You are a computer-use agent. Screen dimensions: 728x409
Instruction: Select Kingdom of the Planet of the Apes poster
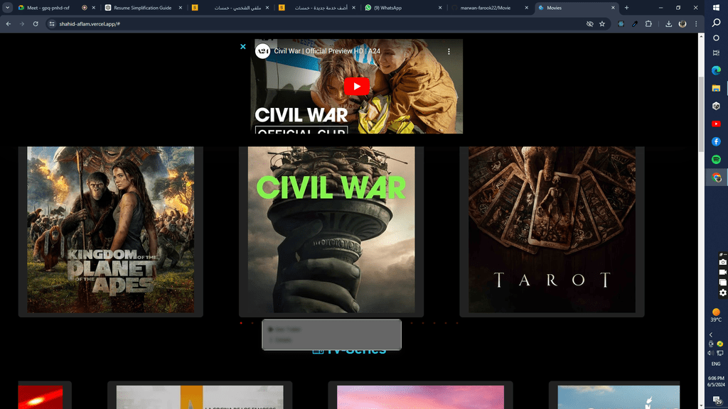110,229
